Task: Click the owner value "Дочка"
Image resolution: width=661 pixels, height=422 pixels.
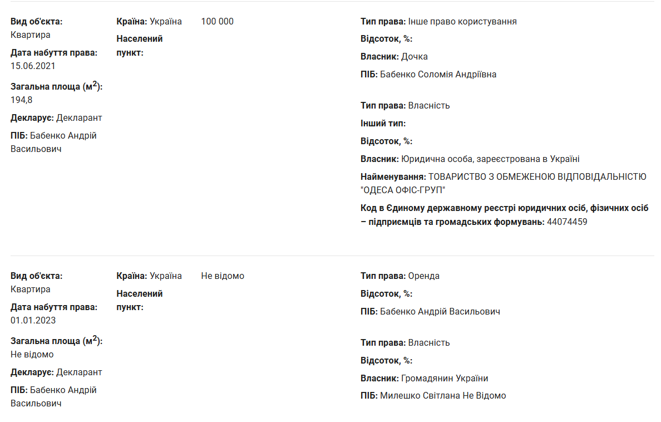Action: click(x=415, y=57)
